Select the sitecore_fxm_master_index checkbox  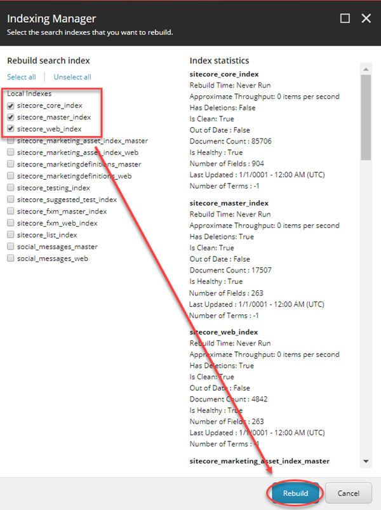point(11,211)
